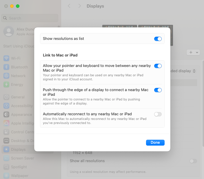Viewport: 204px width, 179px height.
Task: Open Spotlight settings in sidebar
Action: pyautogui.click(x=19, y=167)
